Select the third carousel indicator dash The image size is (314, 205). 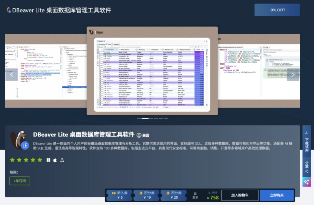pyautogui.click(x=151, y=118)
